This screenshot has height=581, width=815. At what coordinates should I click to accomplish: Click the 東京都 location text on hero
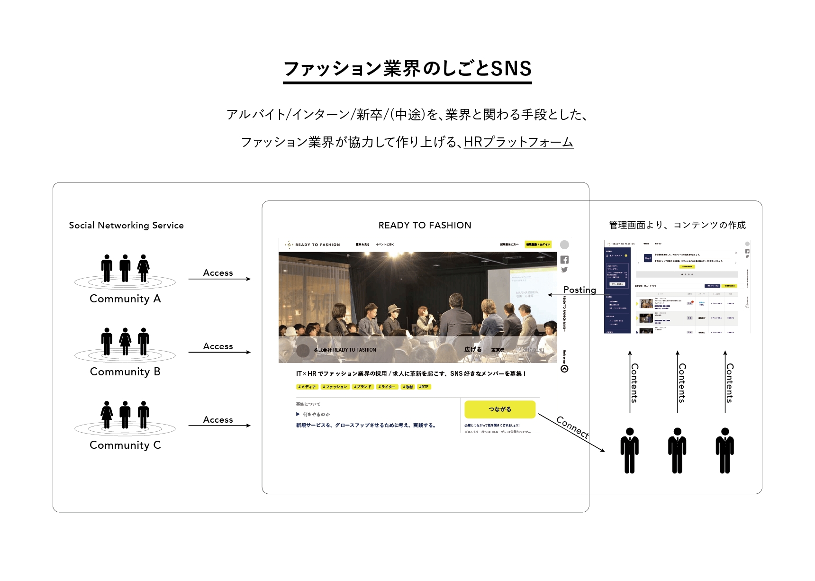click(x=498, y=350)
